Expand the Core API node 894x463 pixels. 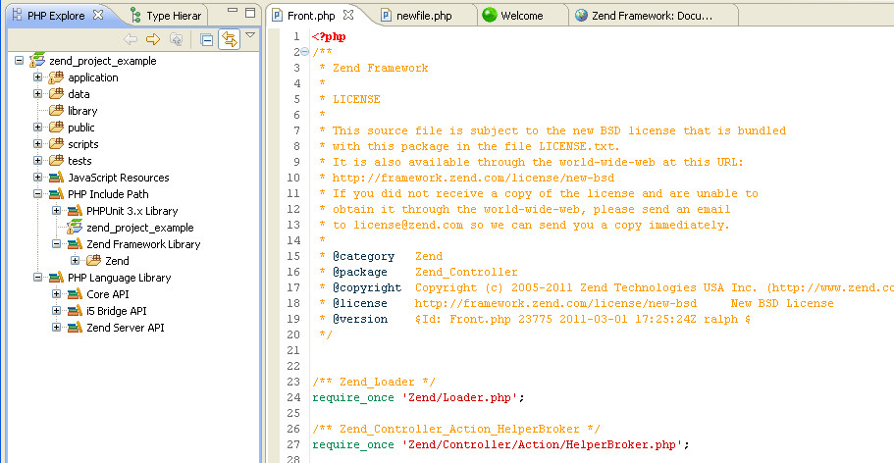point(56,293)
